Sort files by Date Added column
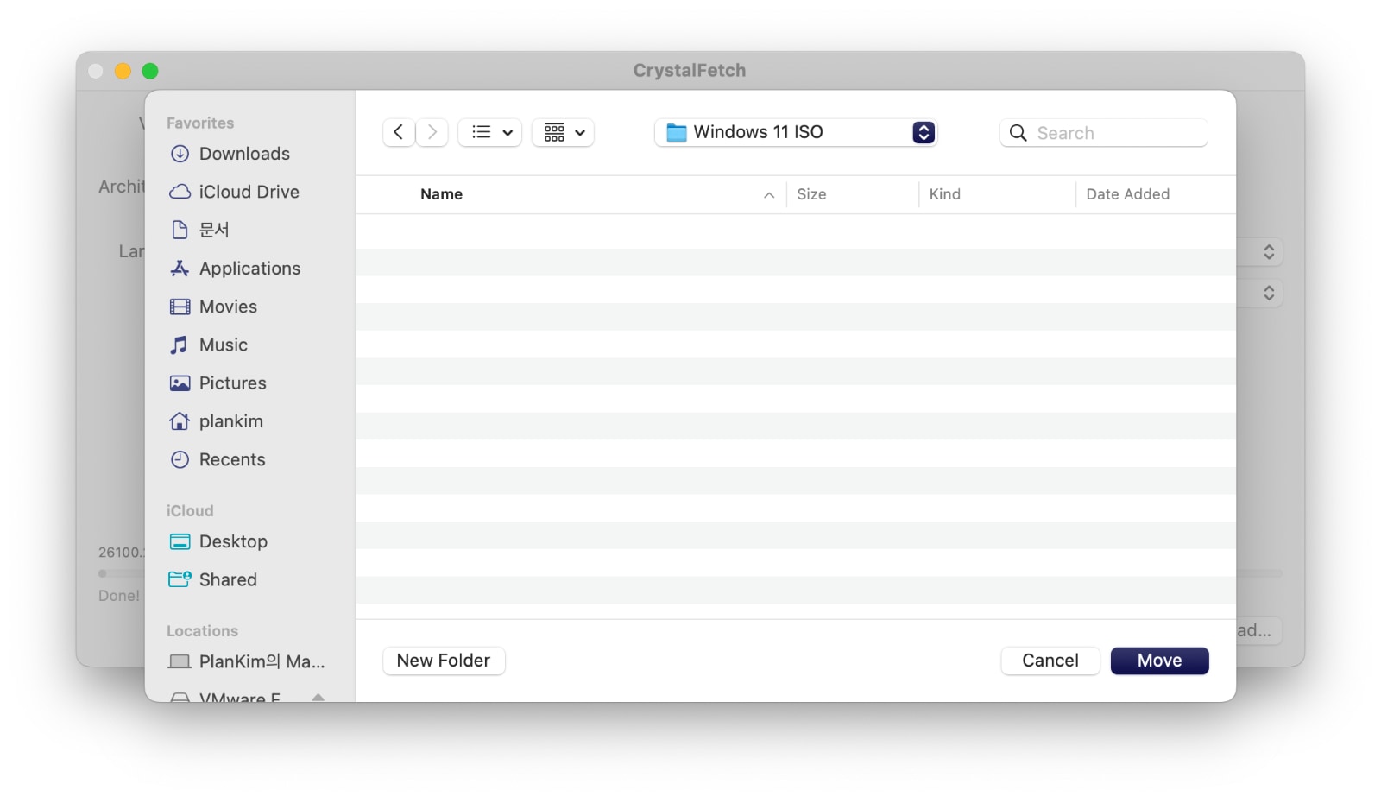Viewport: 1381px width, 803px height. (x=1127, y=194)
